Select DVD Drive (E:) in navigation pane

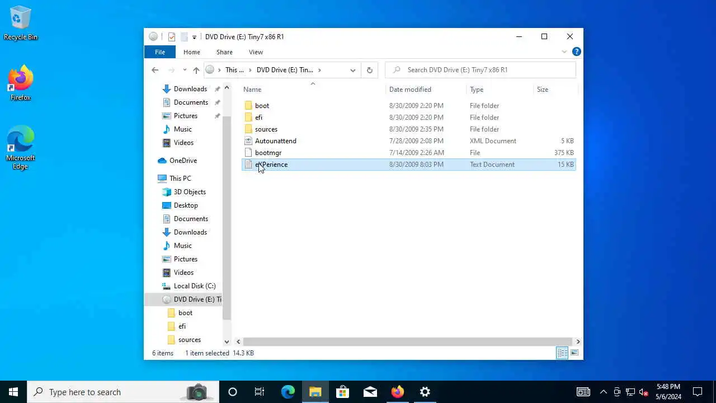point(197,299)
